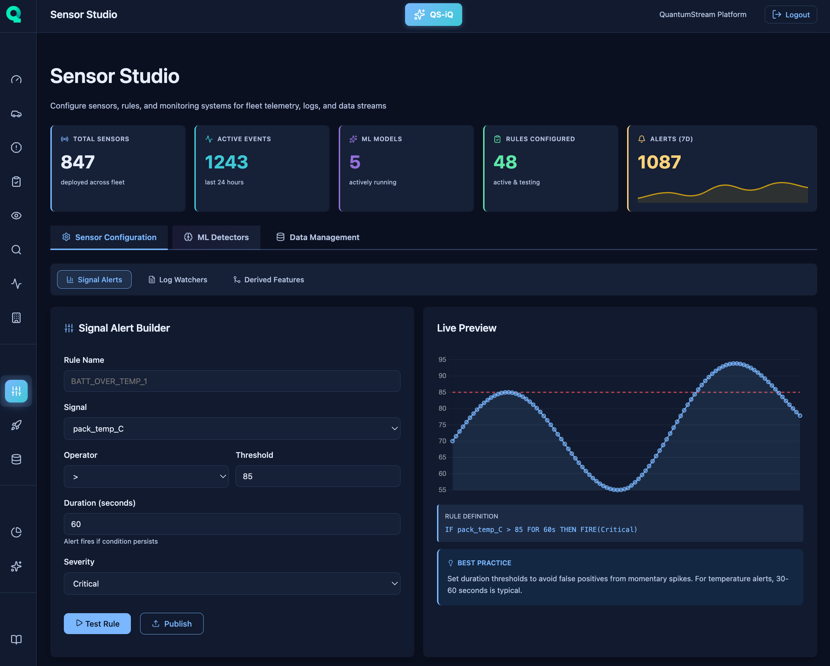Expand the Operator dropdown
The image size is (830, 666).
(x=146, y=476)
